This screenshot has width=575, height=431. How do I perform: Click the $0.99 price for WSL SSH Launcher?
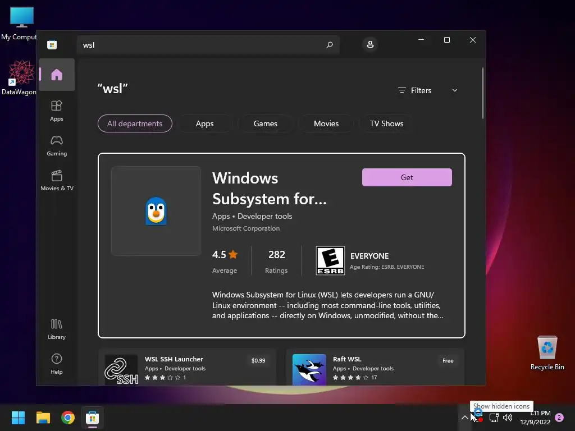pos(258,361)
